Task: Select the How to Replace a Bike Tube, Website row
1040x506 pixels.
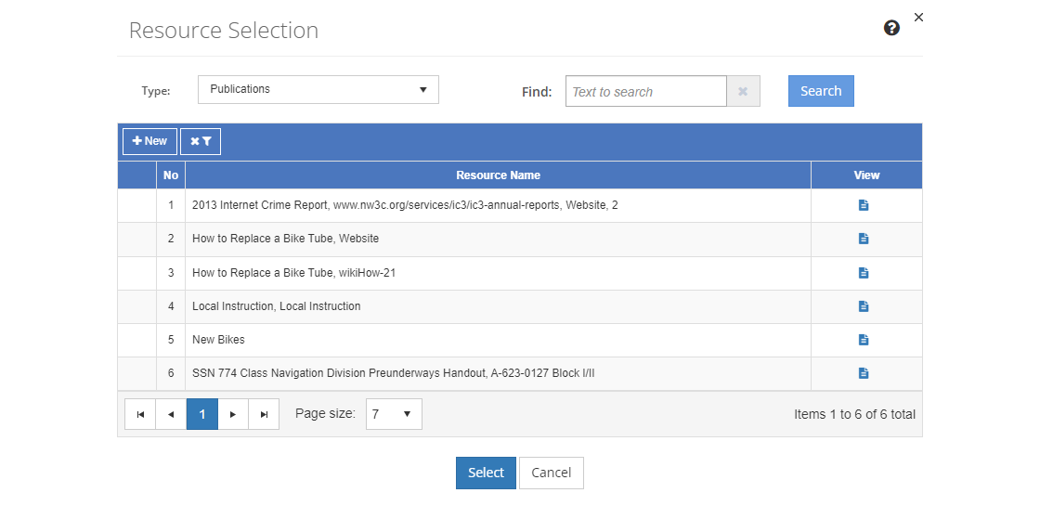Action: pyautogui.click(x=520, y=239)
